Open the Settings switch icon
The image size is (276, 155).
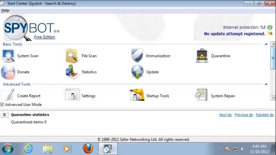(72, 95)
